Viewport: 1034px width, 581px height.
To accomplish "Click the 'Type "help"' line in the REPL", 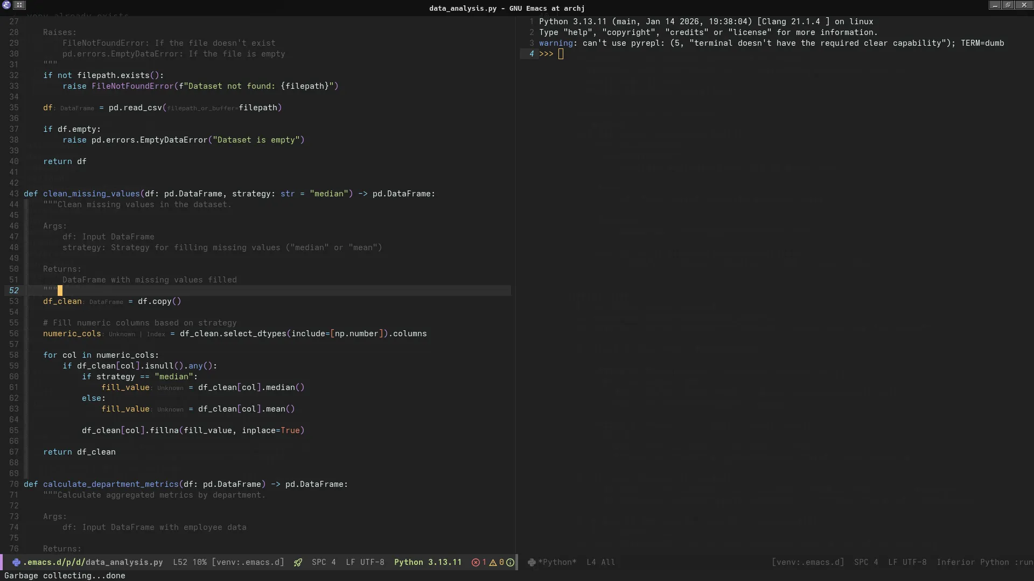I will 708,32.
